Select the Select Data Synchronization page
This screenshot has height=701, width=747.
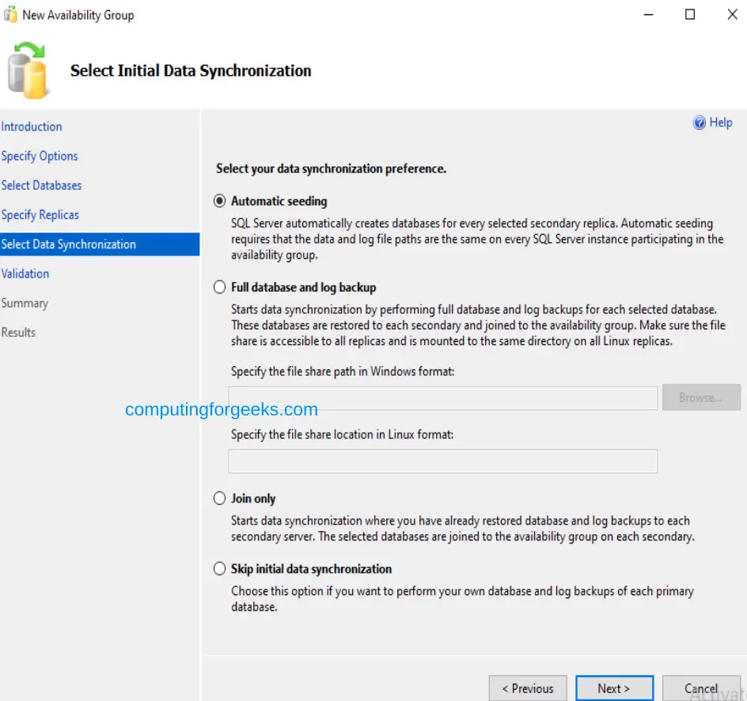[x=100, y=244]
